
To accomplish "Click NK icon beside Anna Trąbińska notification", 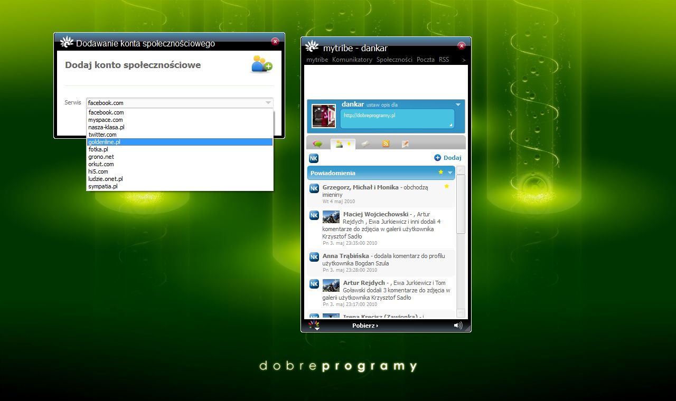I will [x=314, y=257].
